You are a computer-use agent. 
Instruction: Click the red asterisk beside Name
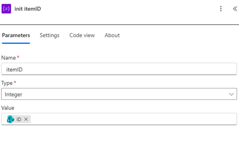[x=18, y=57]
